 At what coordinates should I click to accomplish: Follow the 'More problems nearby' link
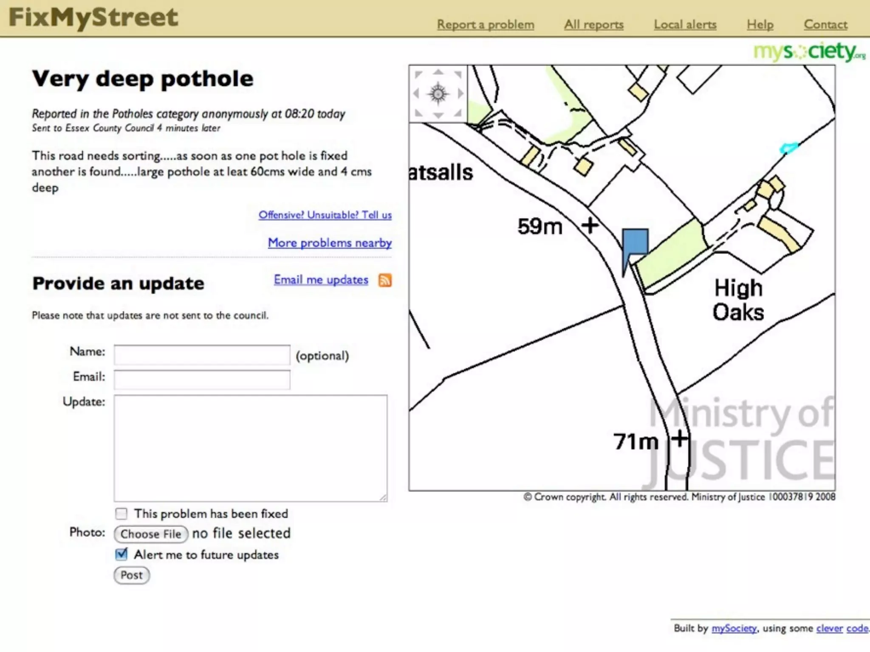[330, 243]
